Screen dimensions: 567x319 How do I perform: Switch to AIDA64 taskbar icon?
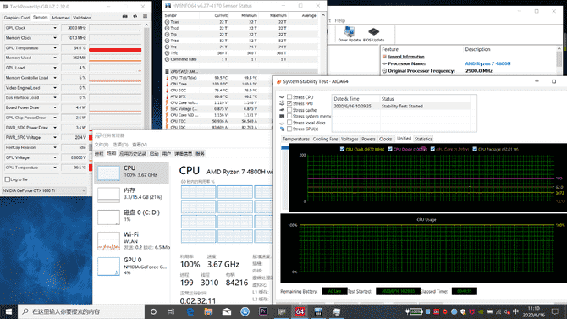300,311
